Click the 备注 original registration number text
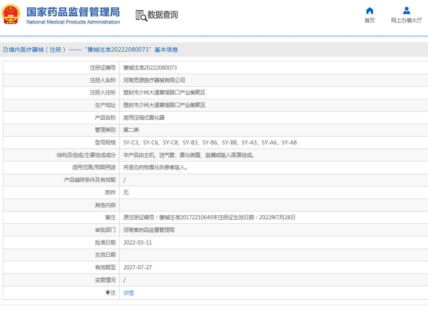 (209, 217)
